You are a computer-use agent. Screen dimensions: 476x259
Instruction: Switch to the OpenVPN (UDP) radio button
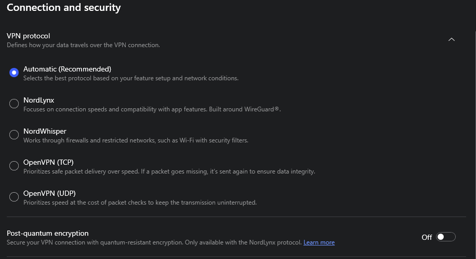pos(14,197)
